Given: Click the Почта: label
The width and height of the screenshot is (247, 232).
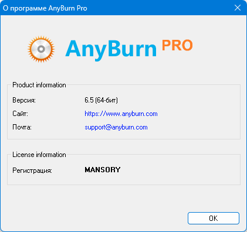Looking at the screenshot, I should coord(22,127).
